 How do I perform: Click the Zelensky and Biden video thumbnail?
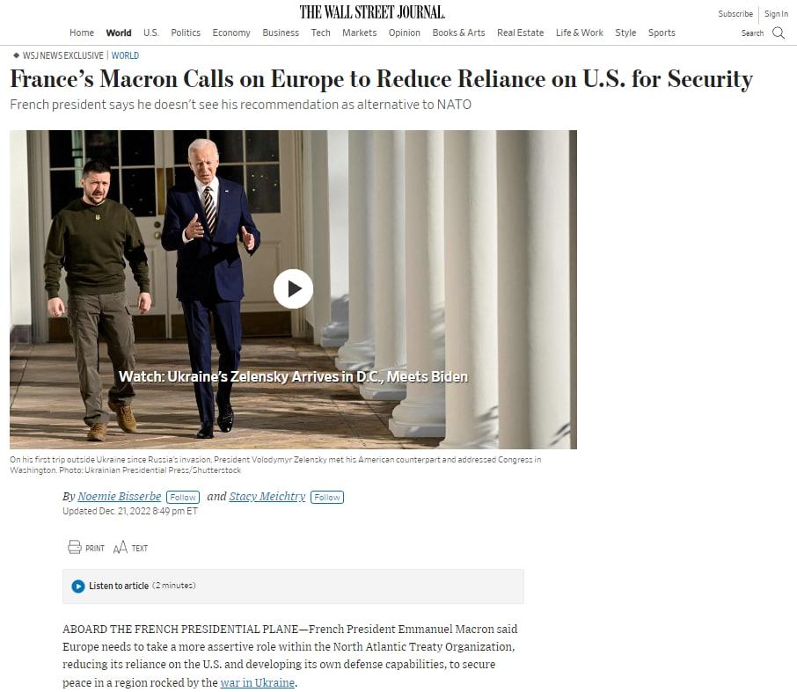pyautogui.click(x=293, y=289)
